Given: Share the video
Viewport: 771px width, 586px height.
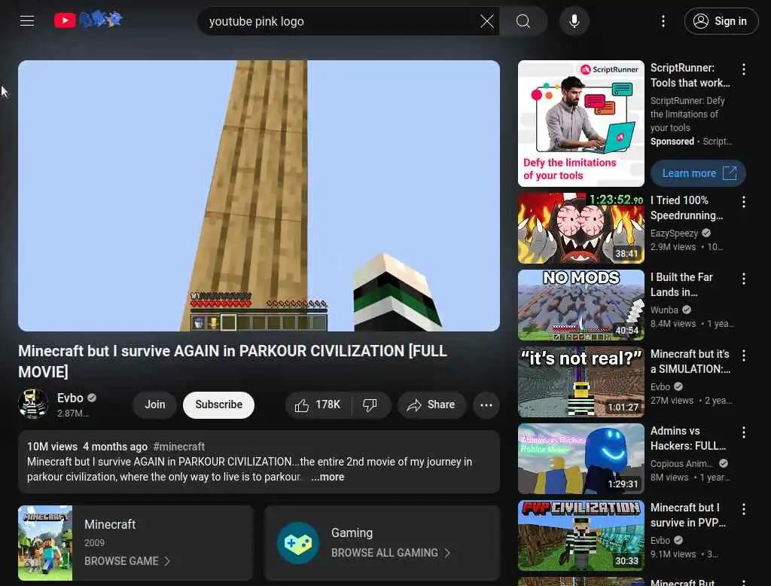Looking at the screenshot, I should click(x=431, y=405).
